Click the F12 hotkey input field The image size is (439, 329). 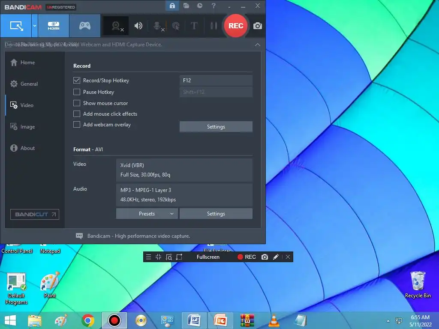(216, 80)
